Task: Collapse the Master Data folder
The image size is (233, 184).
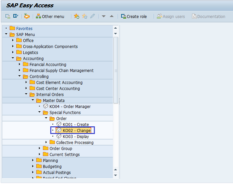Action: 33,100
